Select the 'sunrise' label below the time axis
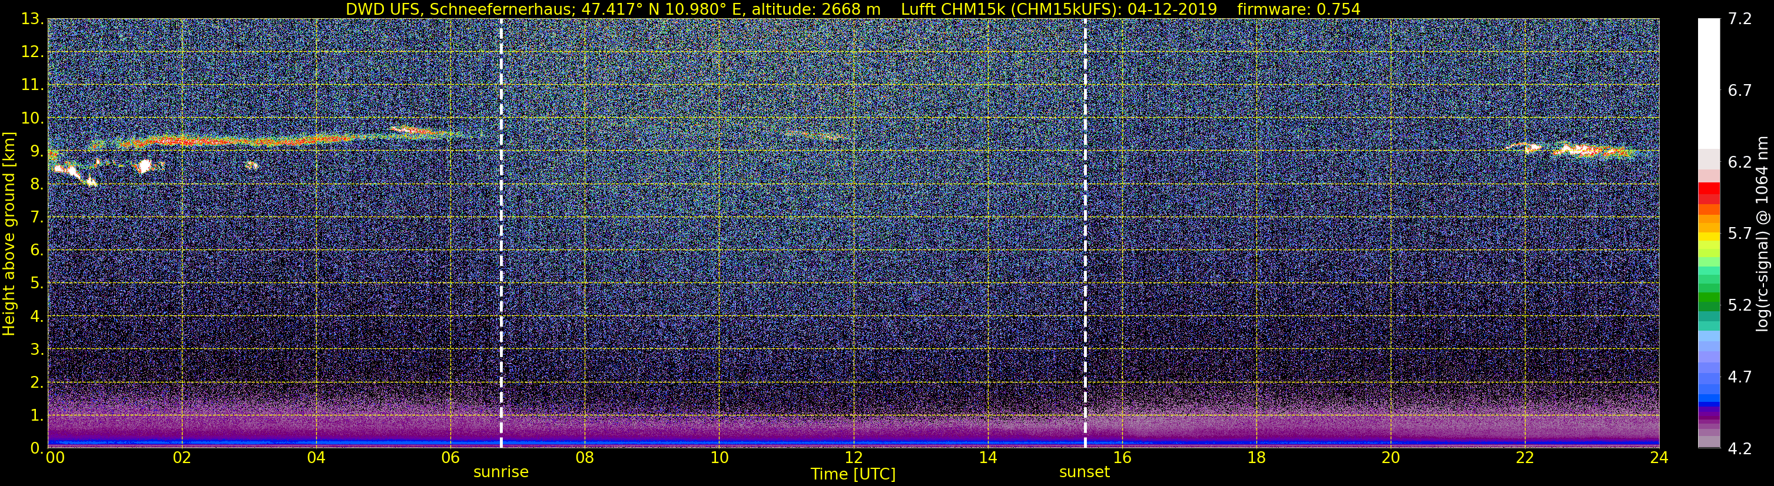 point(500,472)
